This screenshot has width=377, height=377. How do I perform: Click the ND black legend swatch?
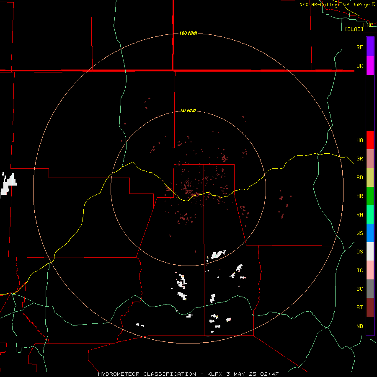click(x=370, y=326)
